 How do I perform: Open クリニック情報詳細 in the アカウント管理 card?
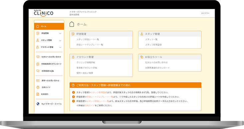point(86,63)
